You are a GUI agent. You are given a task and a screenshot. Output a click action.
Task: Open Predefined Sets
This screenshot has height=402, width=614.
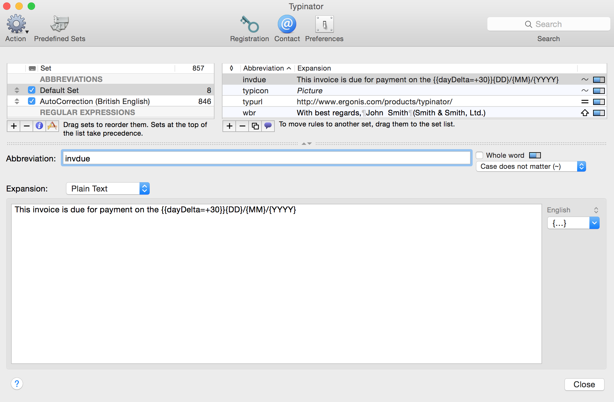click(x=60, y=24)
